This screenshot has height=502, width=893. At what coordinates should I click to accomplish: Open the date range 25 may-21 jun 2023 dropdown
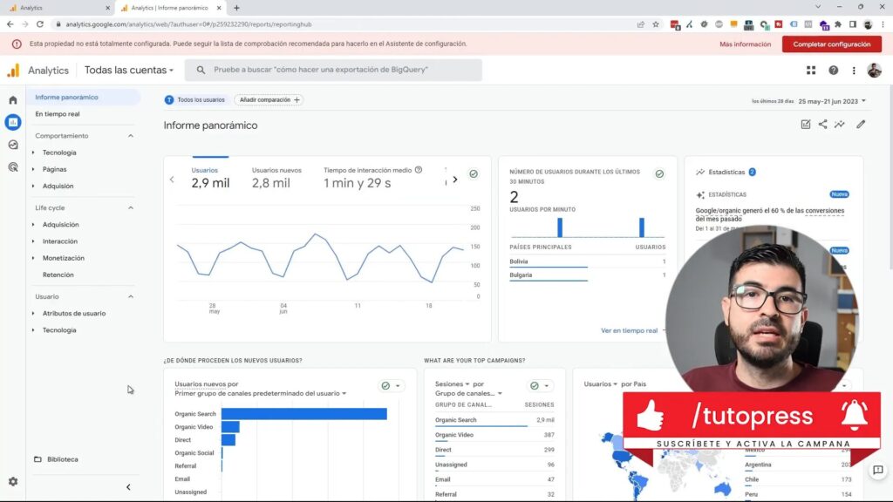click(832, 101)
